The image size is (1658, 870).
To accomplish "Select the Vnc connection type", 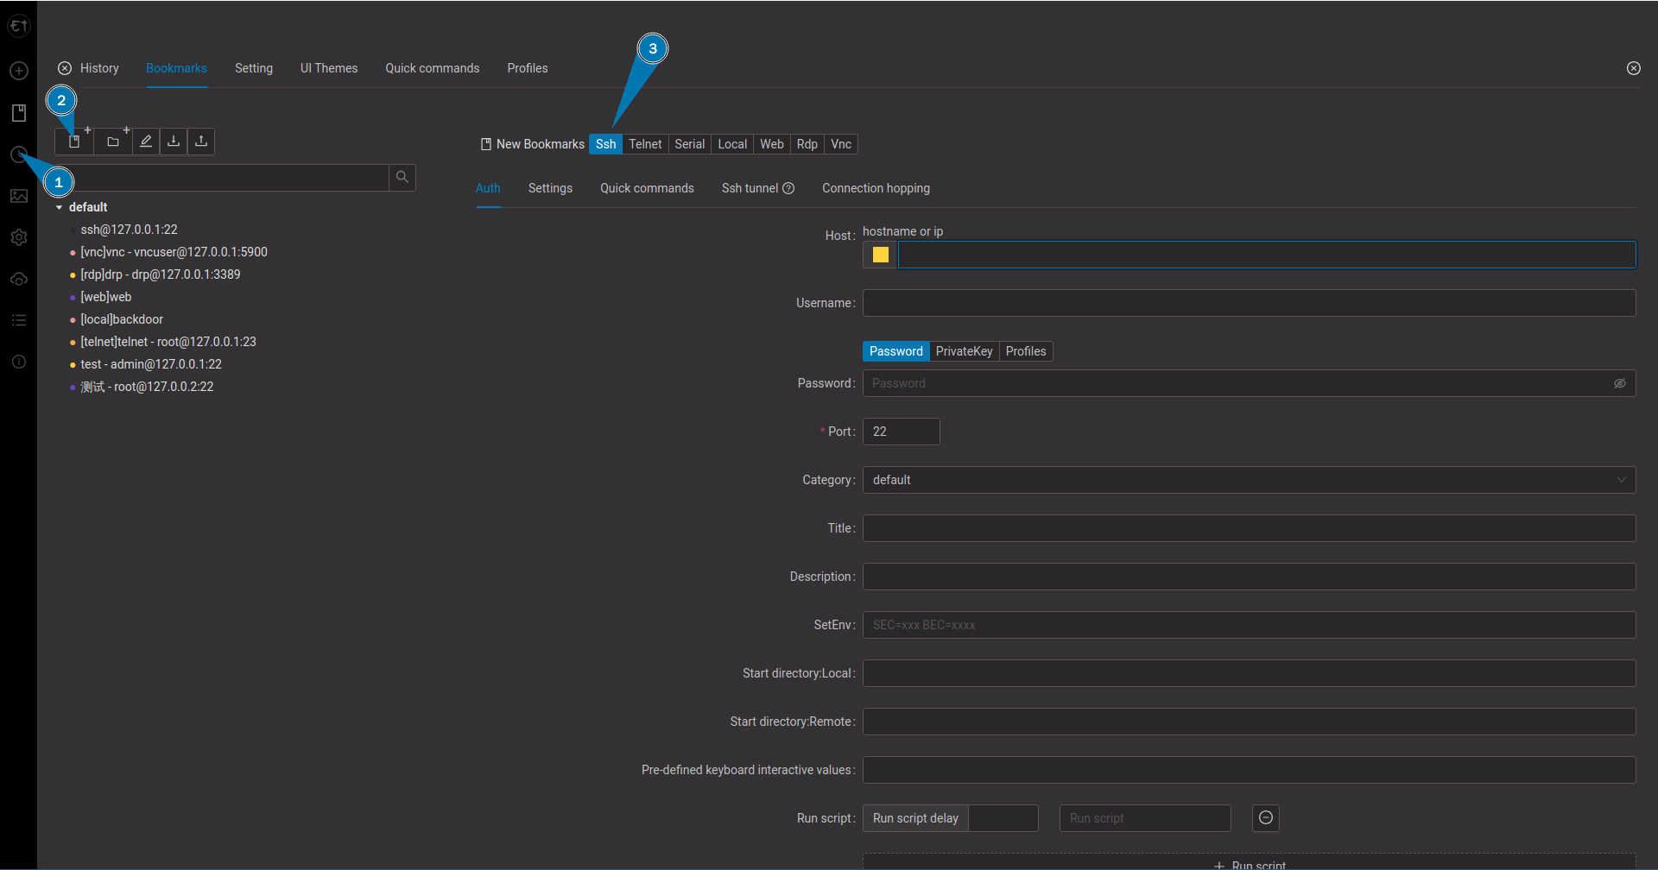I will coord(841,144).
